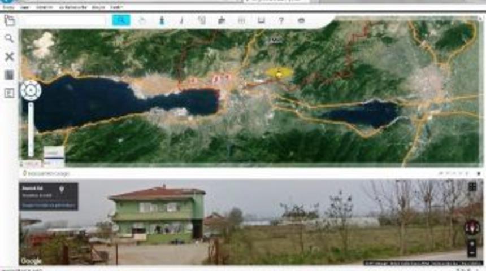
Task: Click the small square button at the location bar's right end
Action: tap(479, 173)
